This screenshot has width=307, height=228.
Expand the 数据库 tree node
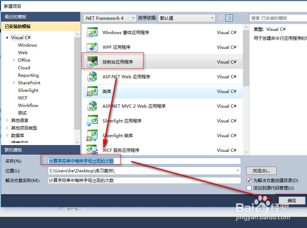7,135
